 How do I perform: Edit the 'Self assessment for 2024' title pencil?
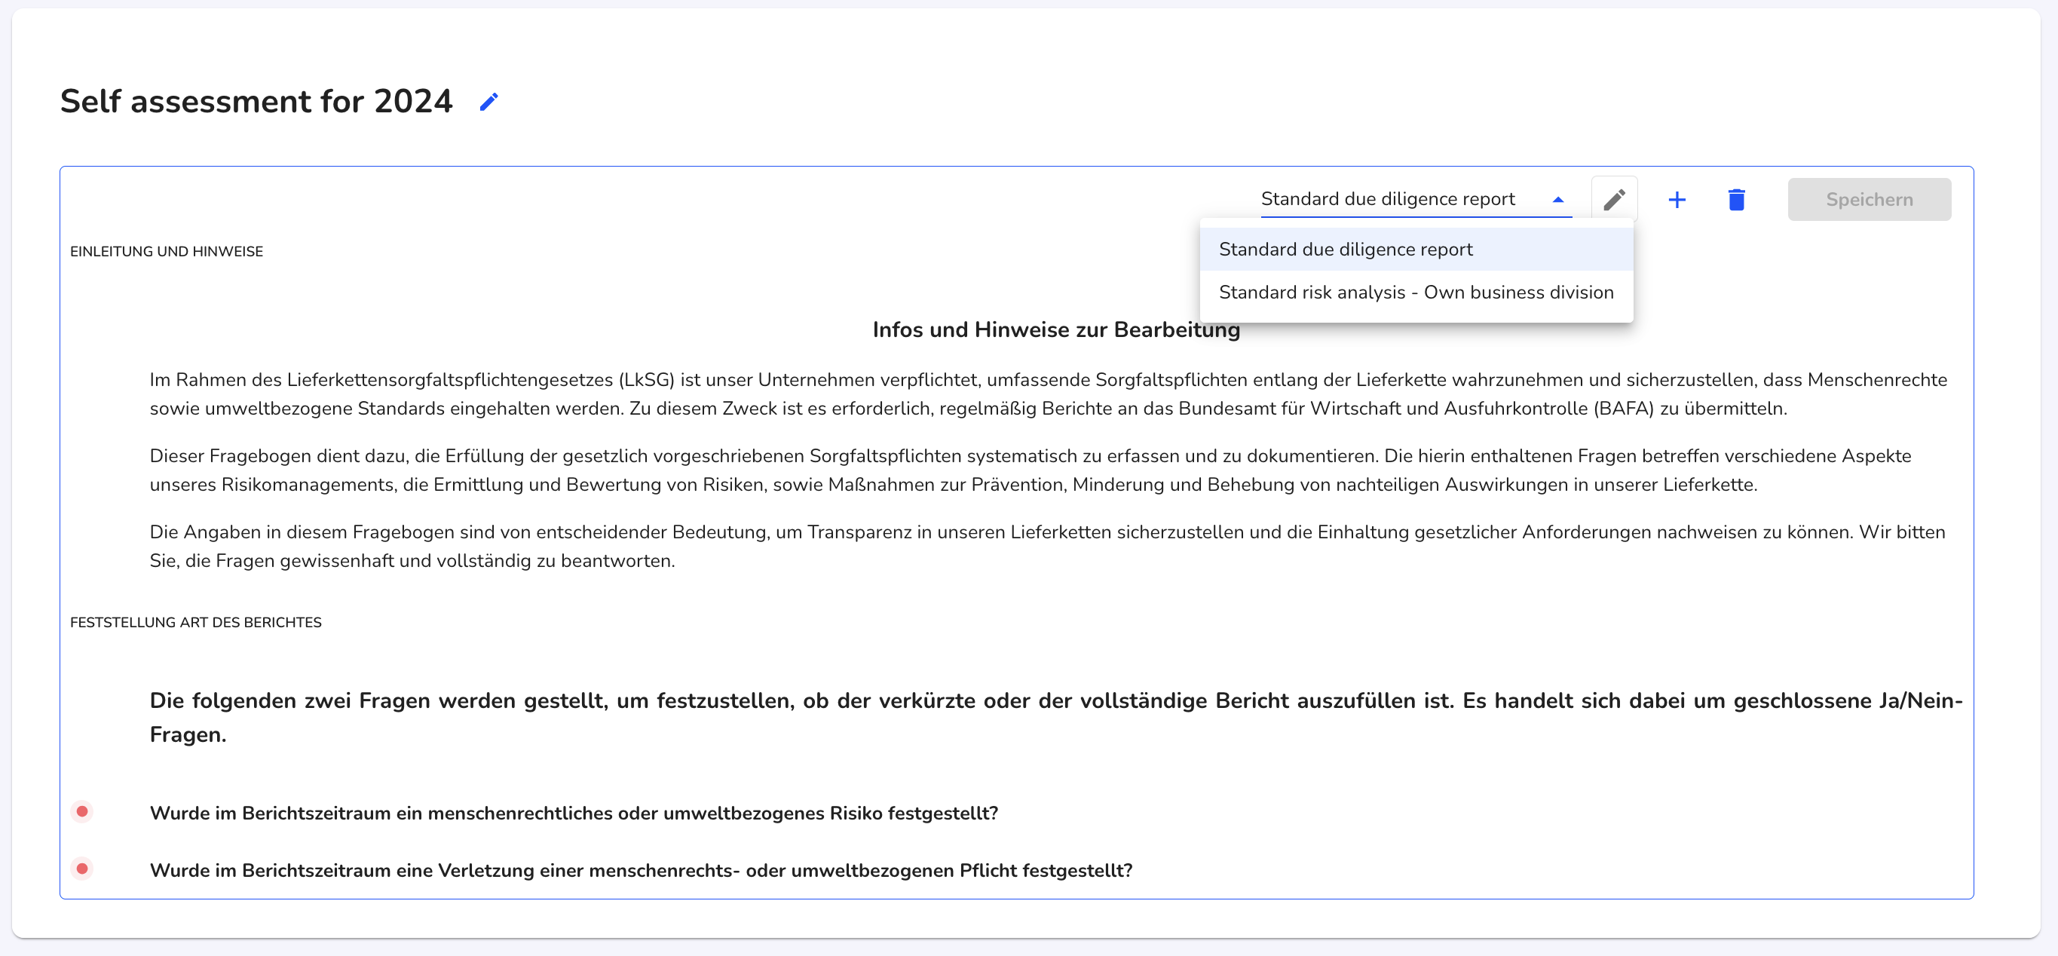coord(489,103)
